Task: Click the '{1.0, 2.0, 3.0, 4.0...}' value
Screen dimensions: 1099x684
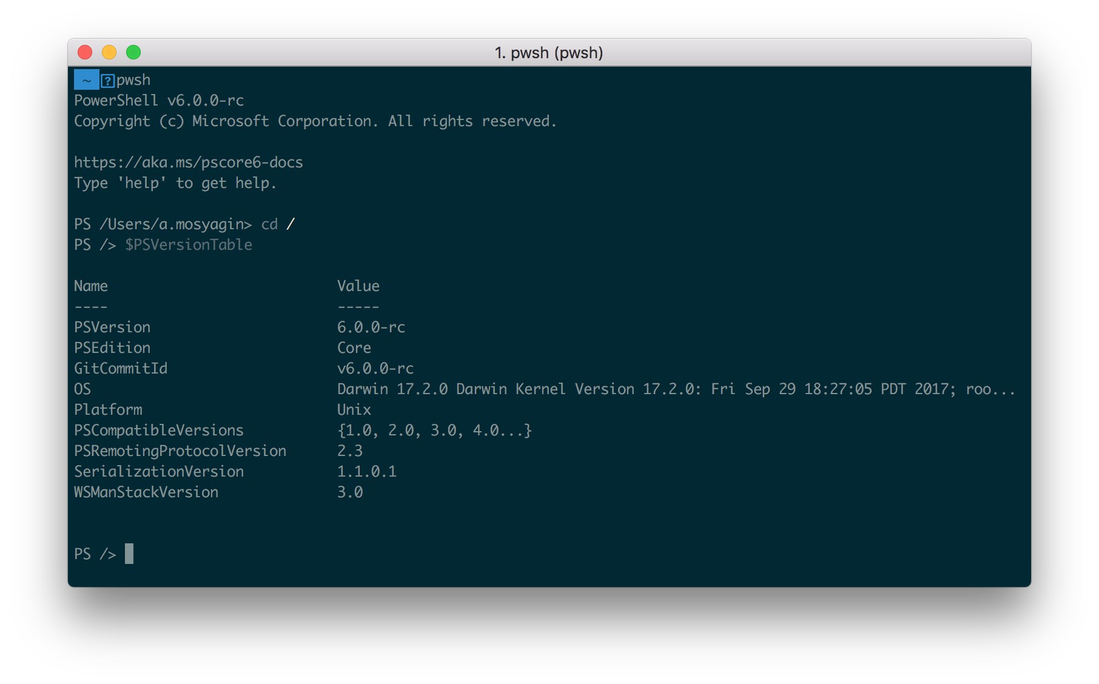Action: pyautogui.click(x=435, y=431)
